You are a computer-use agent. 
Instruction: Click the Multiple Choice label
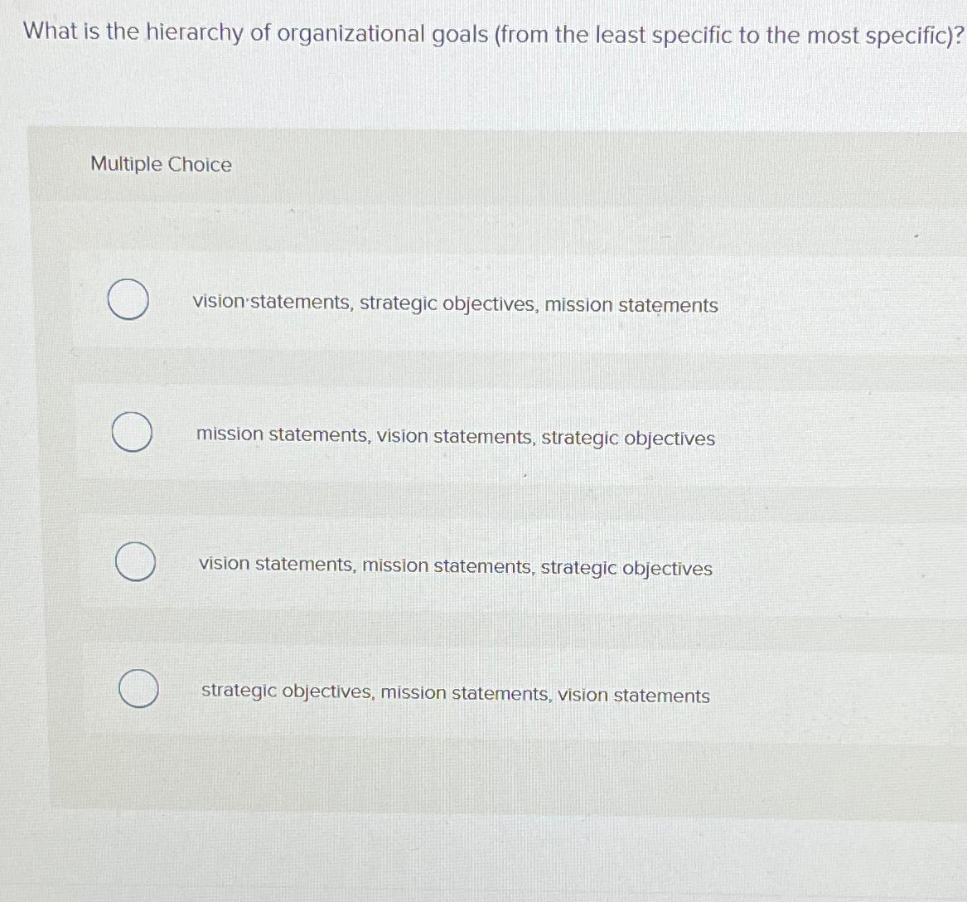(x=160, y=164)
